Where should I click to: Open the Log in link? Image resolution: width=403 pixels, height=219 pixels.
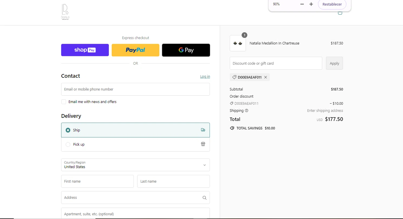tap(205, 77)
